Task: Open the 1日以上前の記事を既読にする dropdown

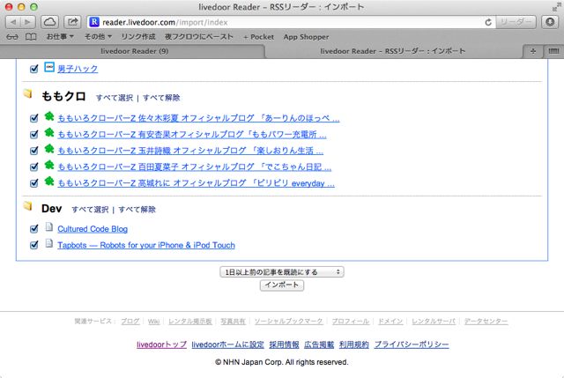Action: tap(282, 272)
